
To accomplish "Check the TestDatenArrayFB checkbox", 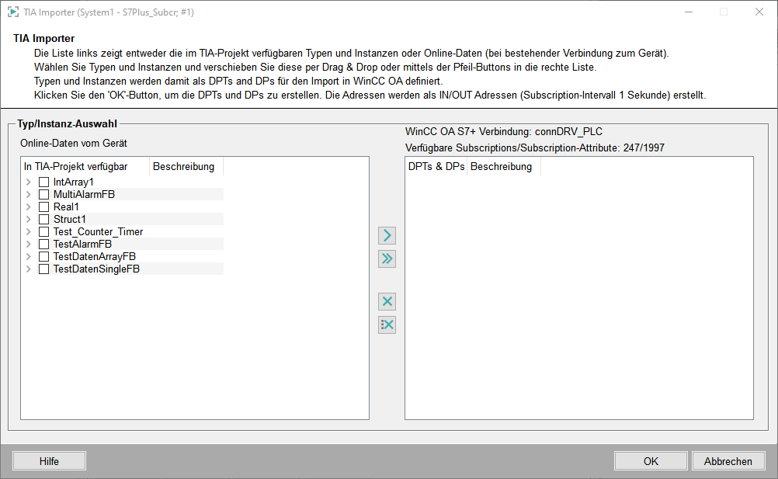I will (43, 256).
